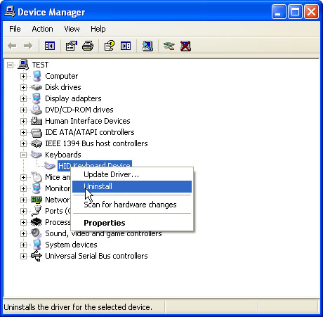Viewport: 323px width, 317px height.
Task: Select the System devices label
Action: click(71, 245)
